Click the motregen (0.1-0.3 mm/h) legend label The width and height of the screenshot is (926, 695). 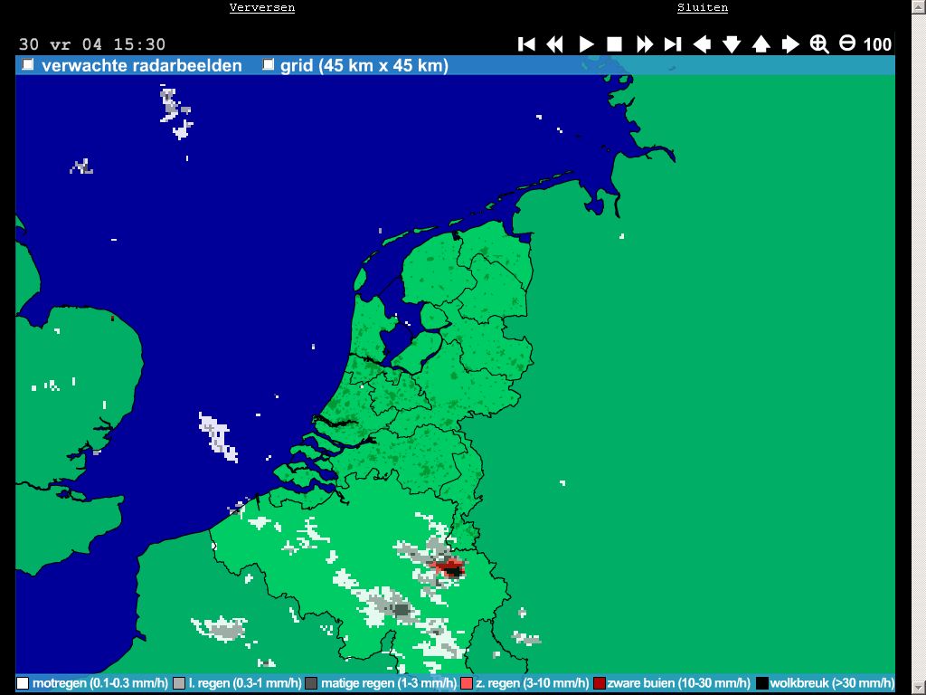[x=100, y=683]
